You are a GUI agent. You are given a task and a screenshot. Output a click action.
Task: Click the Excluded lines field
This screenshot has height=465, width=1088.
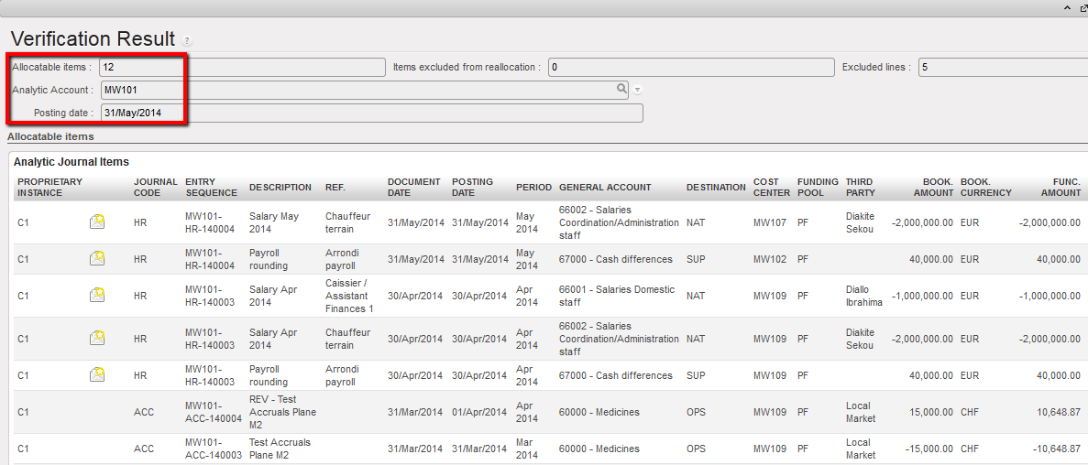[x=1002, y=67]
